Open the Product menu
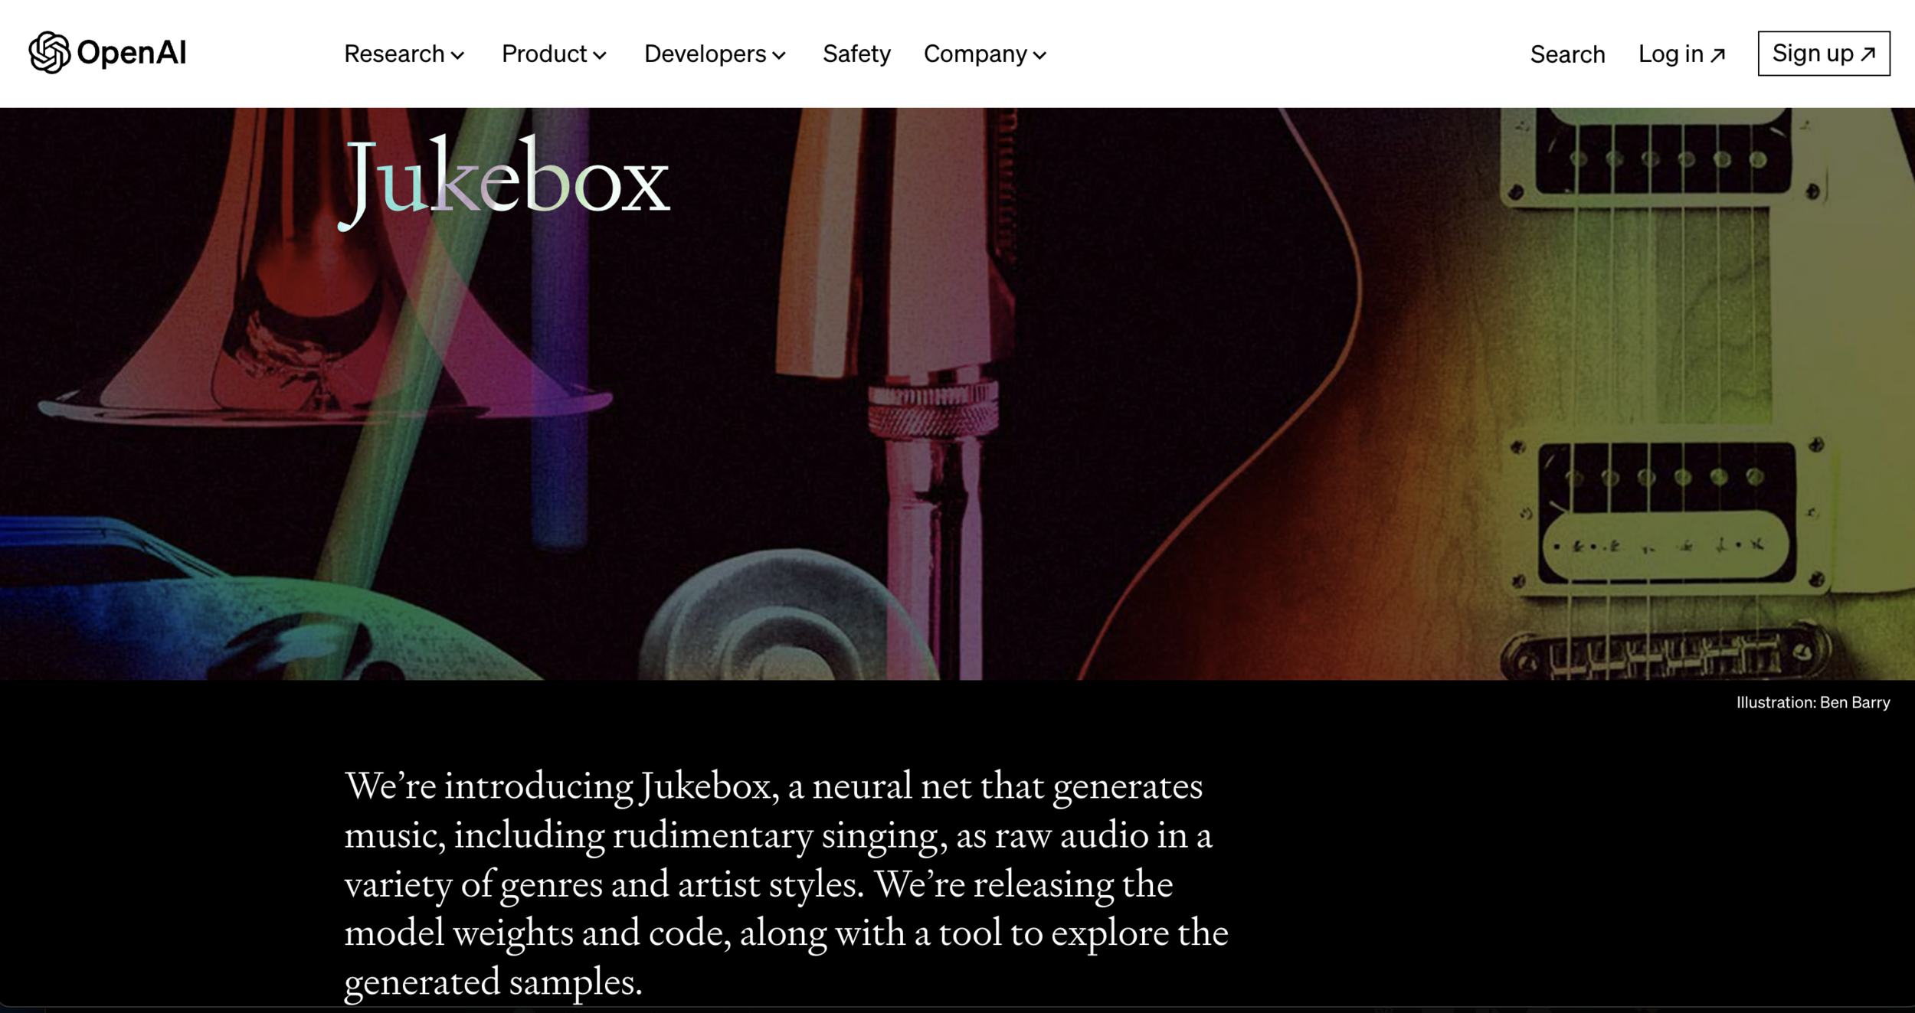Image resolution: width=1915 pixels, height=1013 pixels. pos(555,54)
